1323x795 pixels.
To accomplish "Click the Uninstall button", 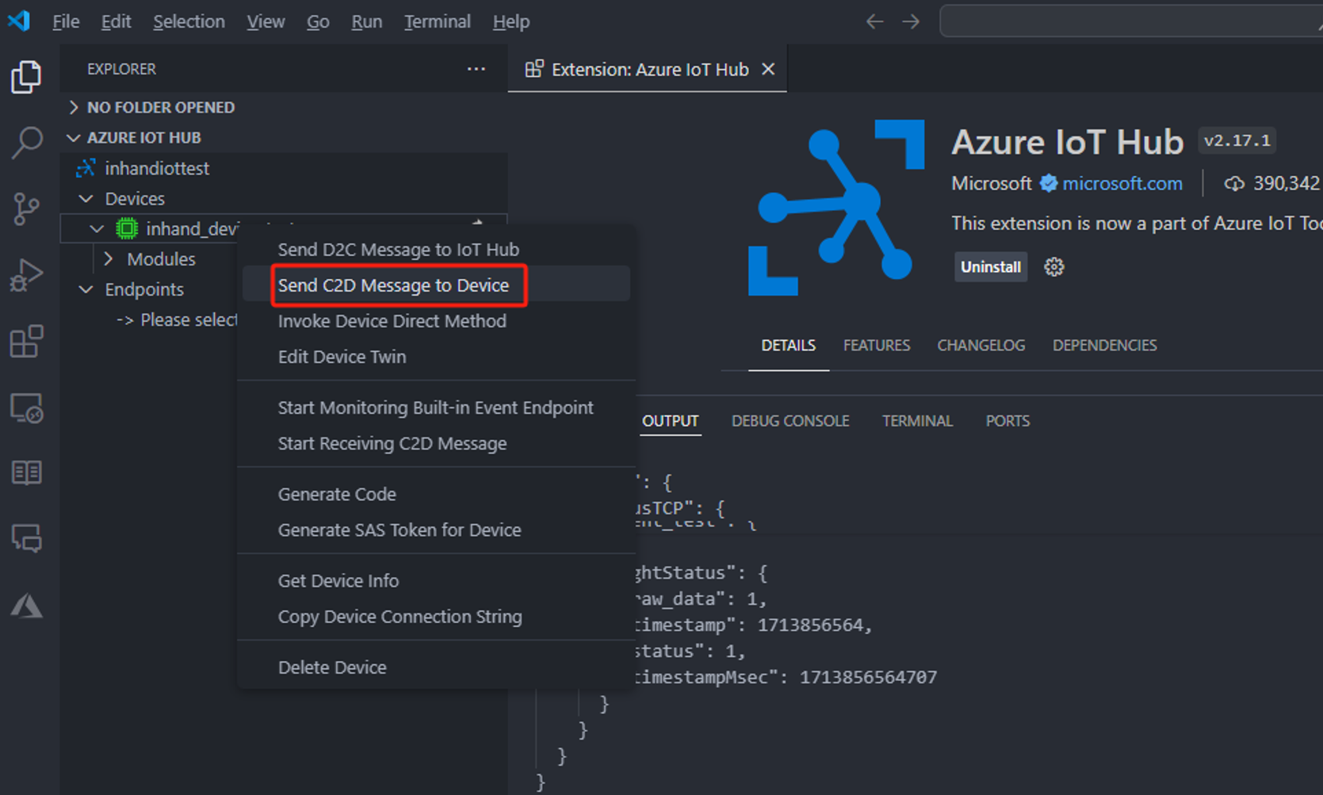I will tap(990, 267).
